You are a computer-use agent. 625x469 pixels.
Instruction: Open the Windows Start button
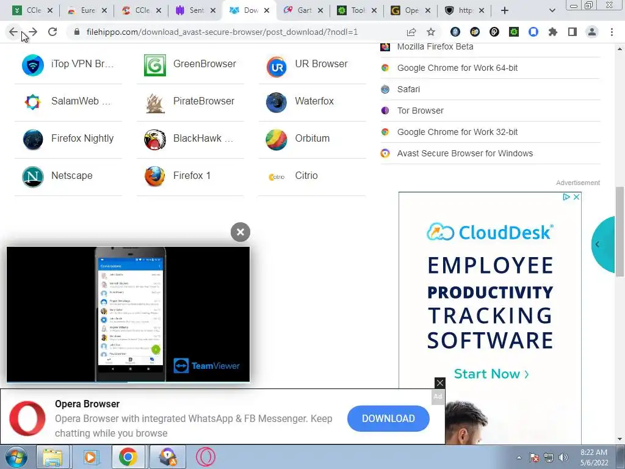point(16,457)
